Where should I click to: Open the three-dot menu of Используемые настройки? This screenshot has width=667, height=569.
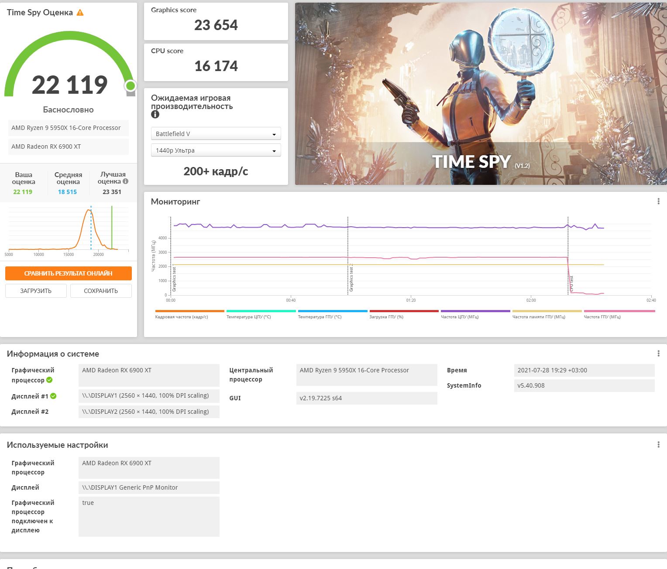click(x=658, y=445)
